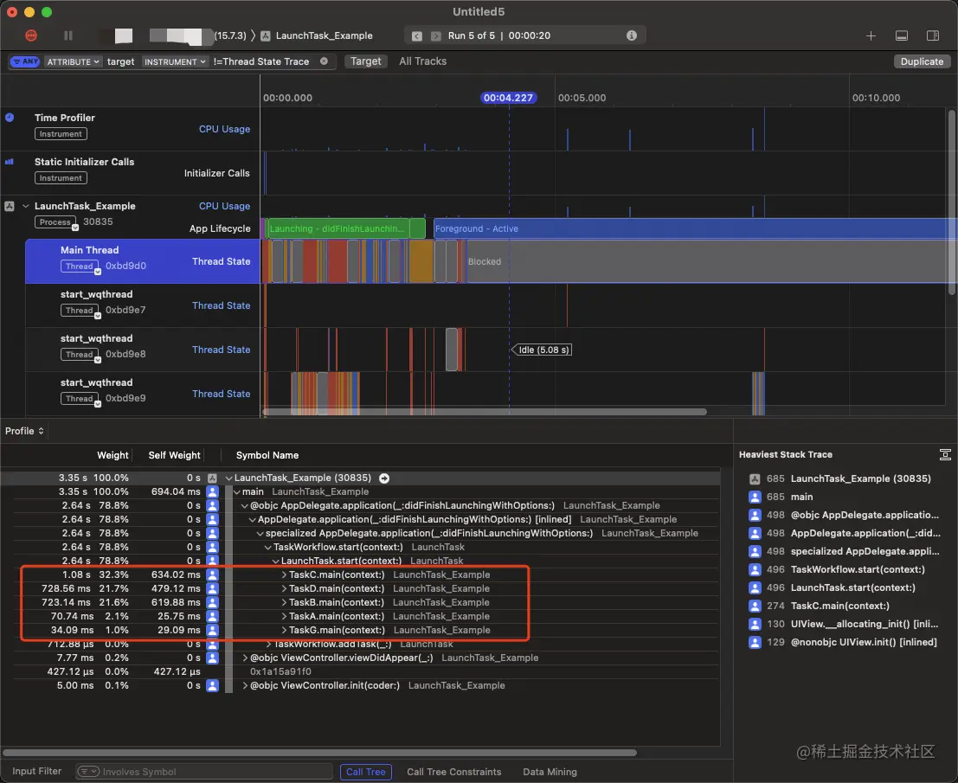Open the input filter options icon
This screenshot has width=958, height=783.
click(x=88, y=772)
